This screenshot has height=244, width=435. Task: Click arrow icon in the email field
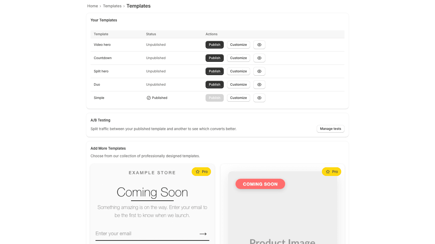coord(203,234)
